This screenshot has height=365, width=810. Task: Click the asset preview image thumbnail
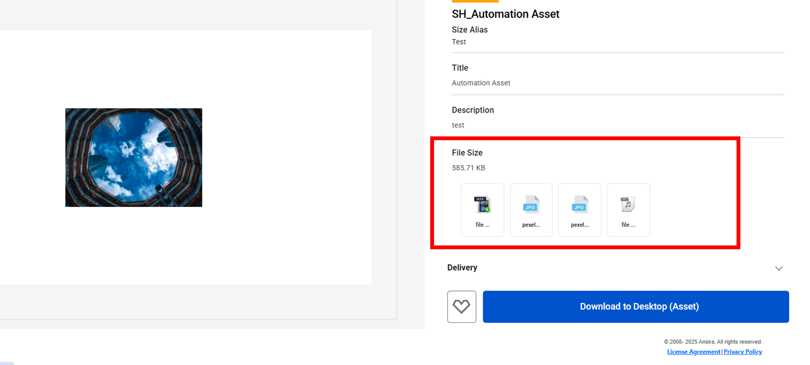coord(133,158)
